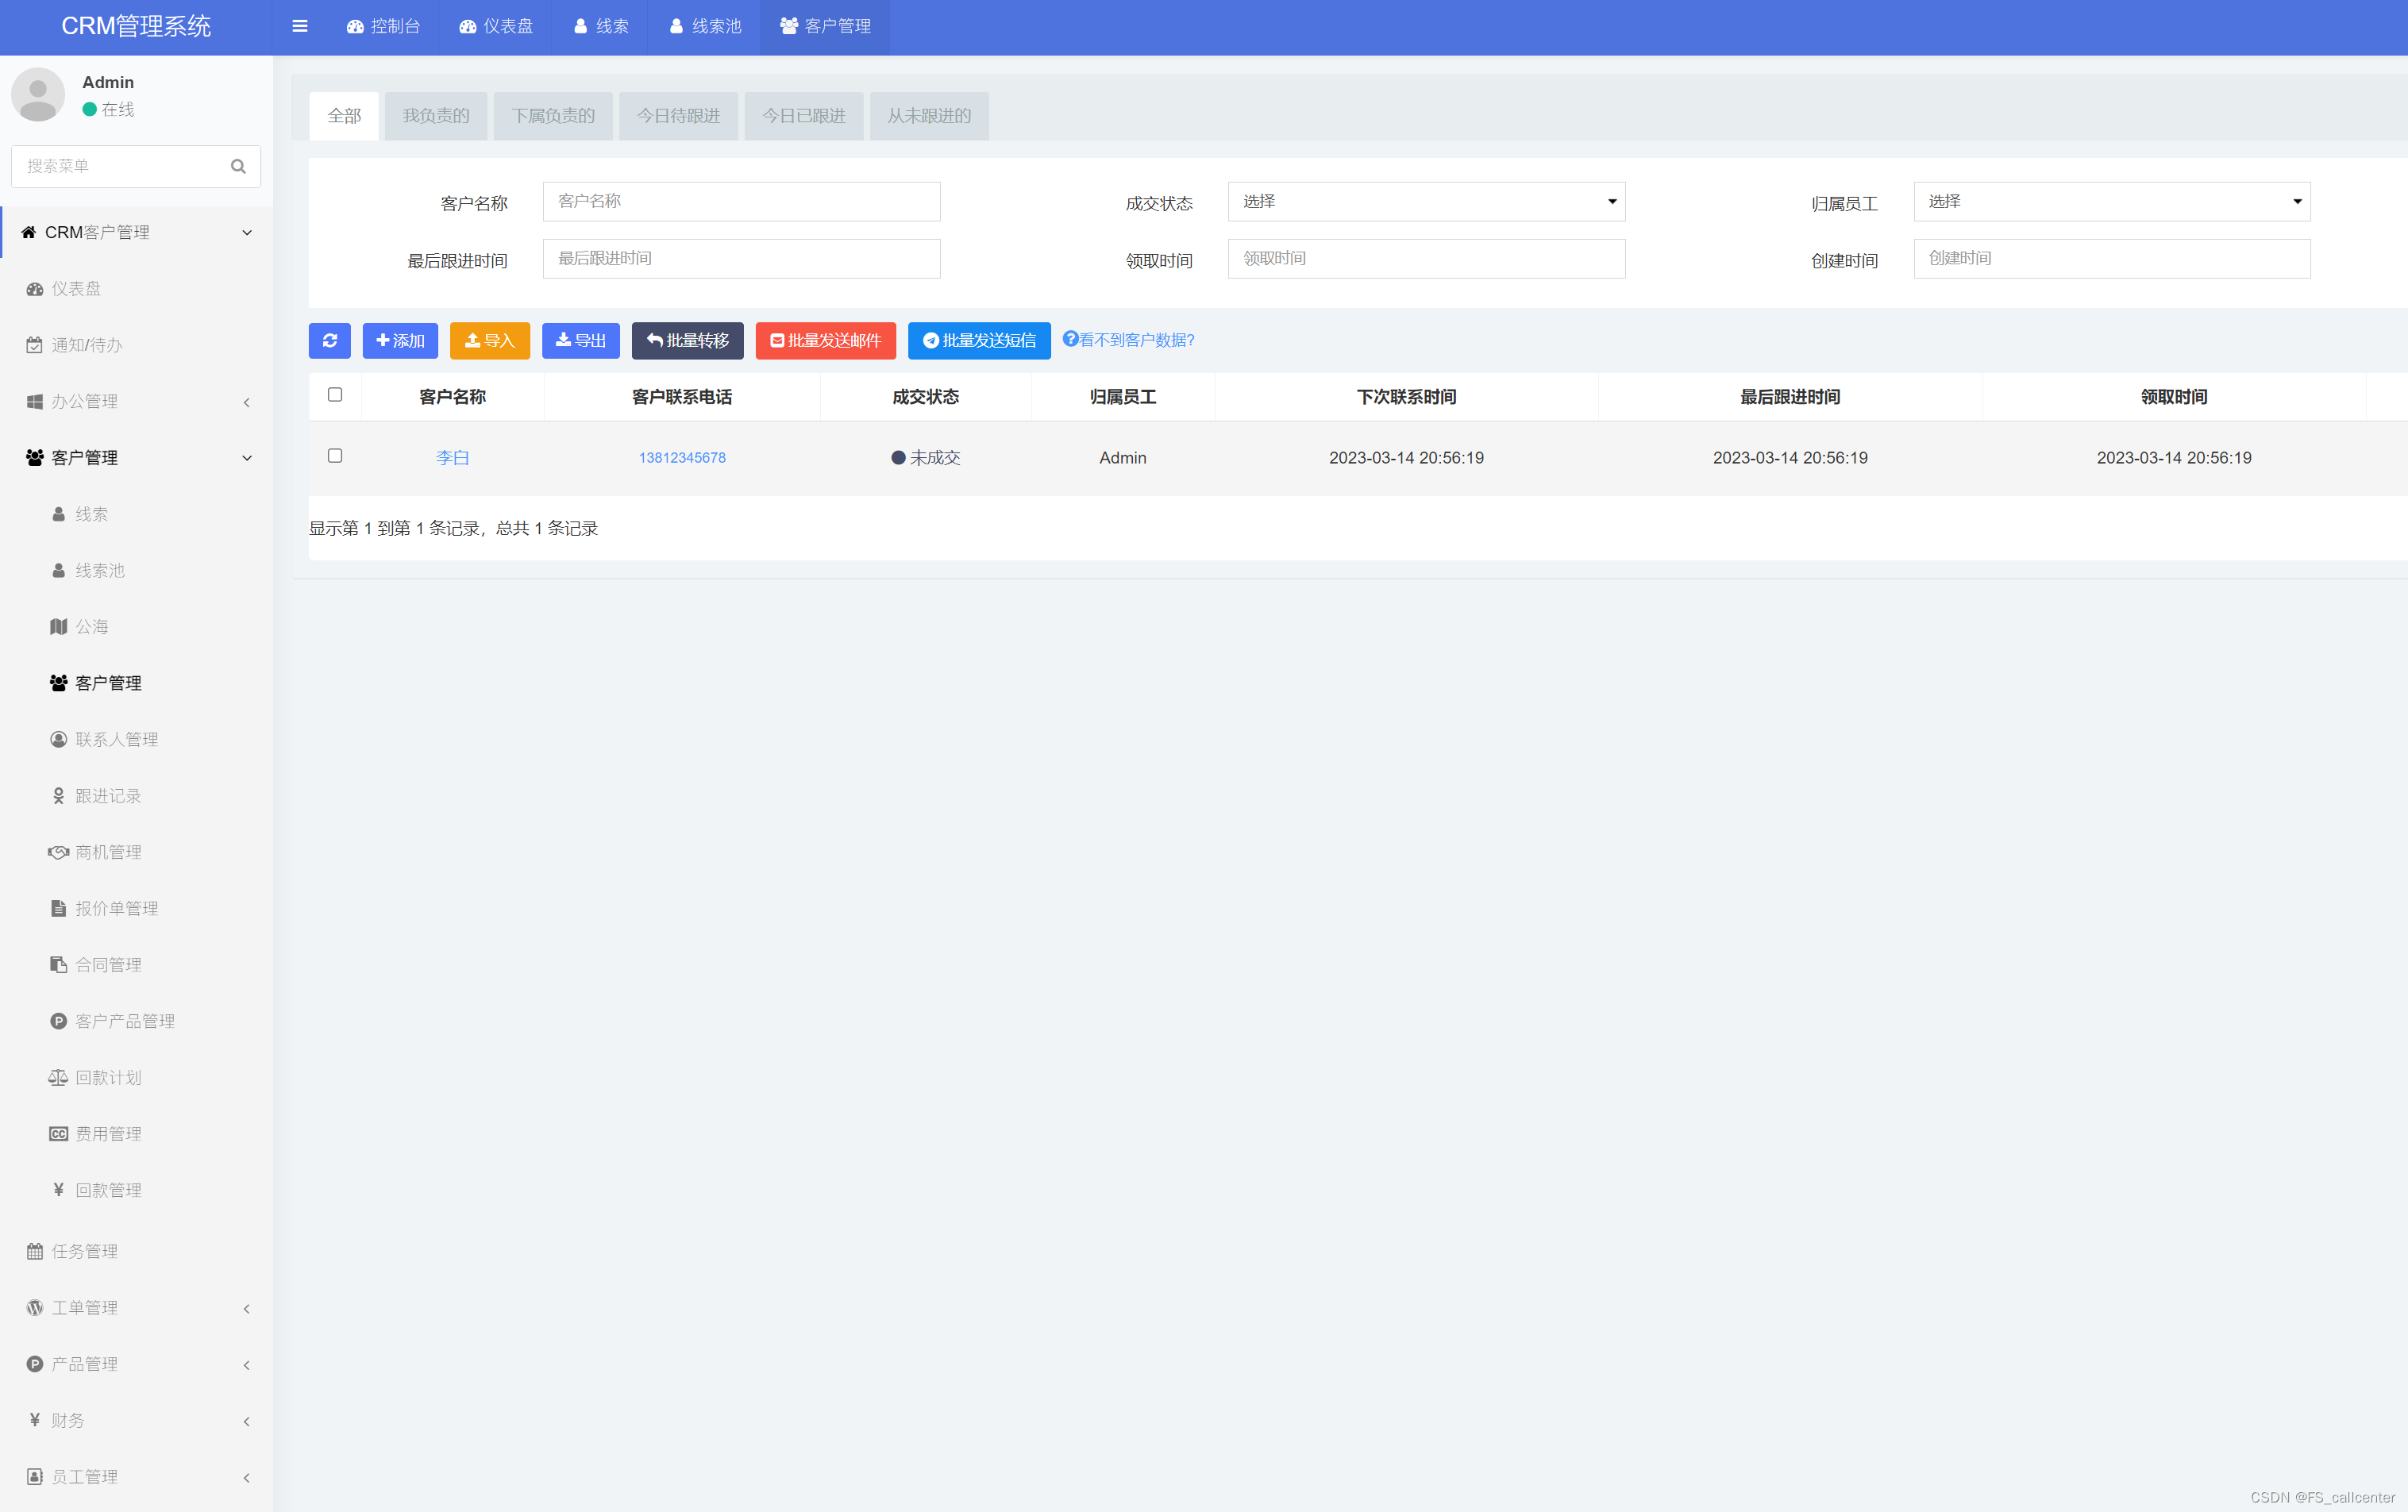The width and height of the screenshot is (2408, 1512).
Task: Click the 批量发送短信 button
Action: (x=979, y=340)
